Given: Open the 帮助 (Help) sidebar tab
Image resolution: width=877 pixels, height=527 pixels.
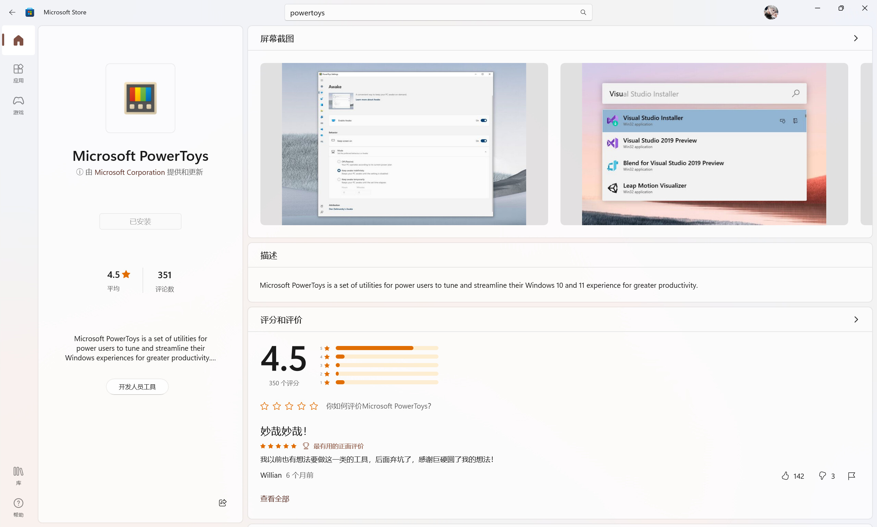Looking at the screenshot, I should click(x=18, y=508).
